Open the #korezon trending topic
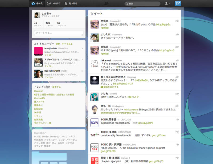The width and height of the screenshot is (213, 164). 39,91
